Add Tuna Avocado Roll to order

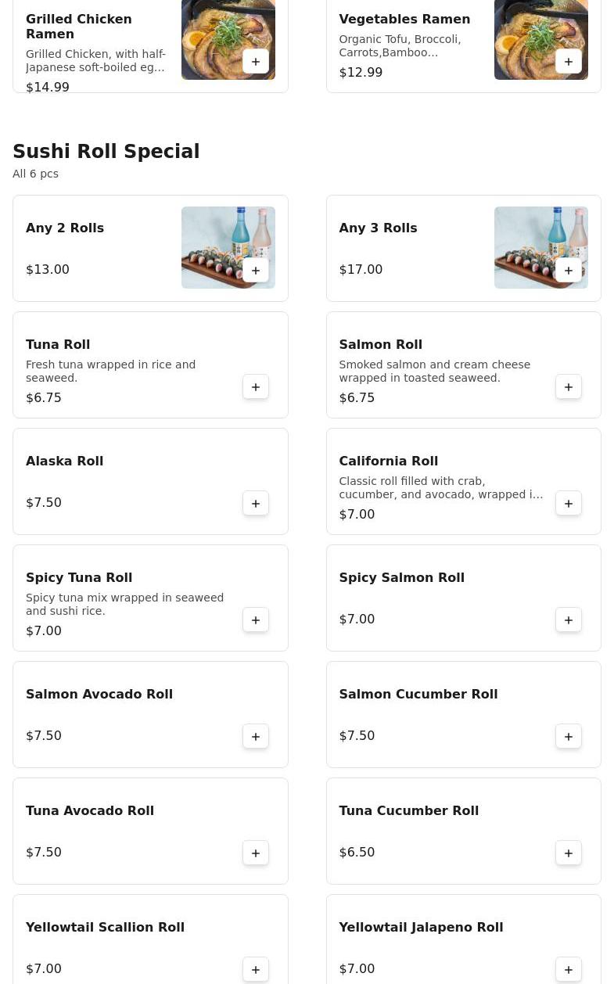click(256, 853)
